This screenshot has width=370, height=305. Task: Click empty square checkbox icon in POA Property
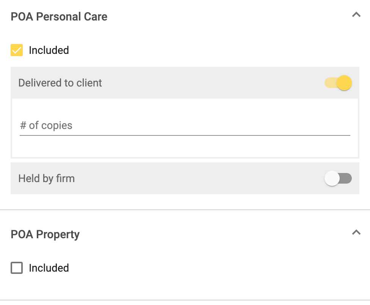pyautogui.click(x=17, y=268)
